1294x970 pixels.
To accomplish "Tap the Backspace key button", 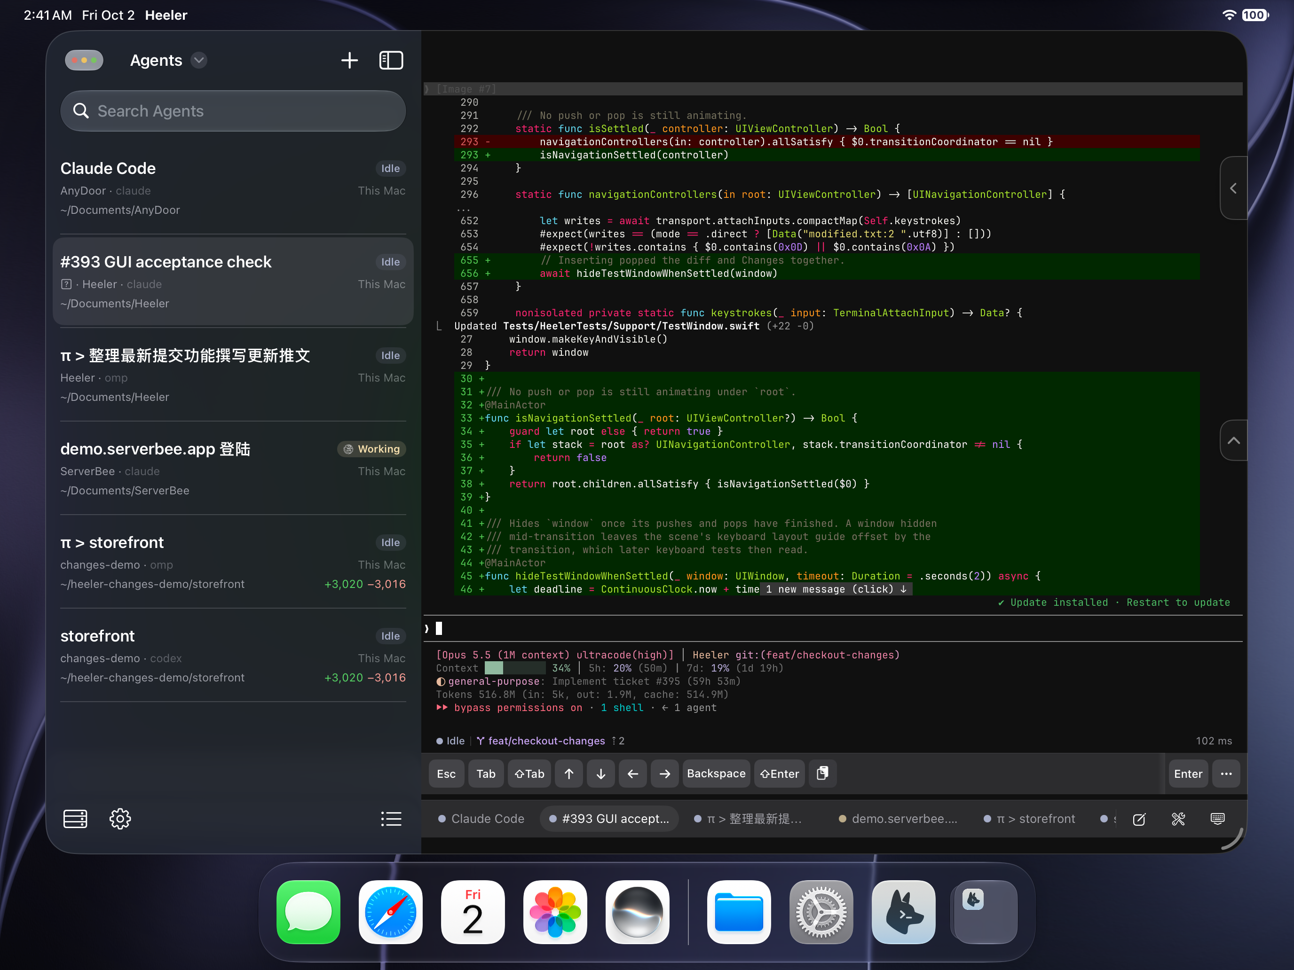I will click(x=716, y=774).
